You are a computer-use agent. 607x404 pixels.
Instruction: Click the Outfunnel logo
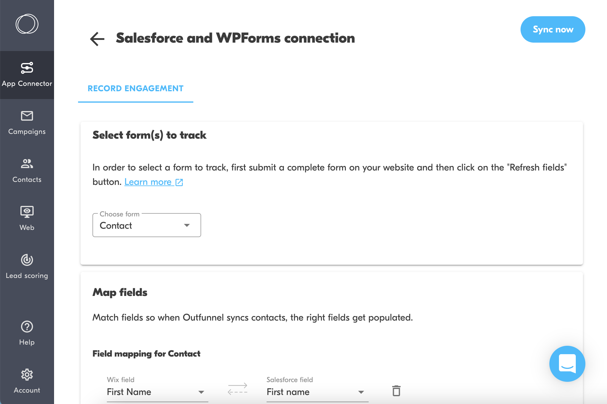27,24
